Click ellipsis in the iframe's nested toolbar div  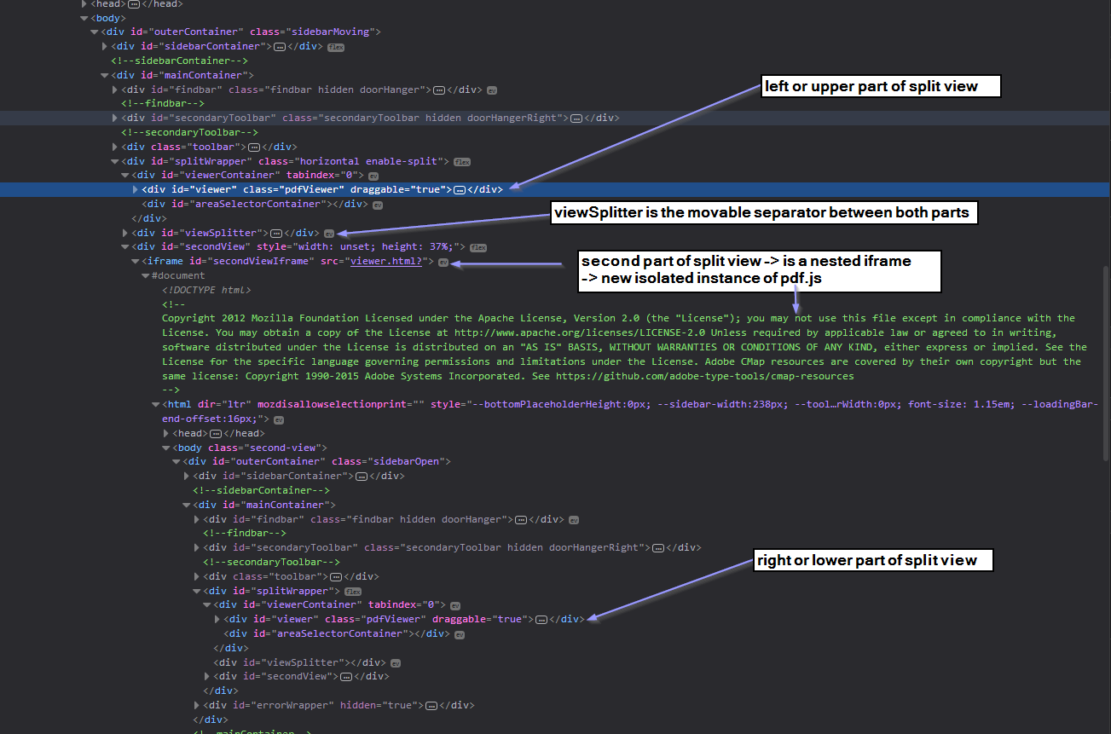(335, 577)
